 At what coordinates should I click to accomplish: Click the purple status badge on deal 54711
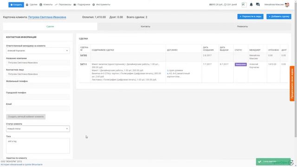[241, 64]
